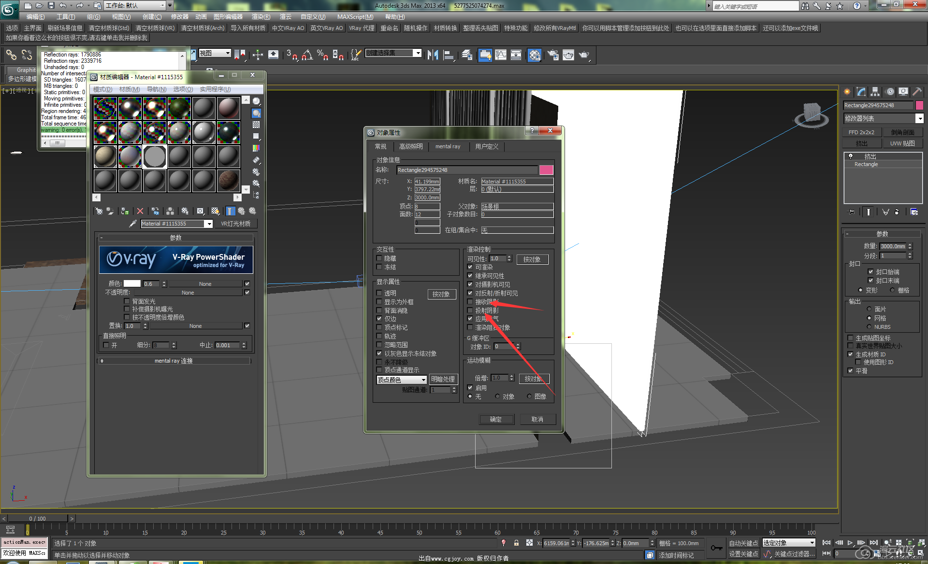Switch to the 高级照明 tab
928x564 pixels.
pos(411,146)
